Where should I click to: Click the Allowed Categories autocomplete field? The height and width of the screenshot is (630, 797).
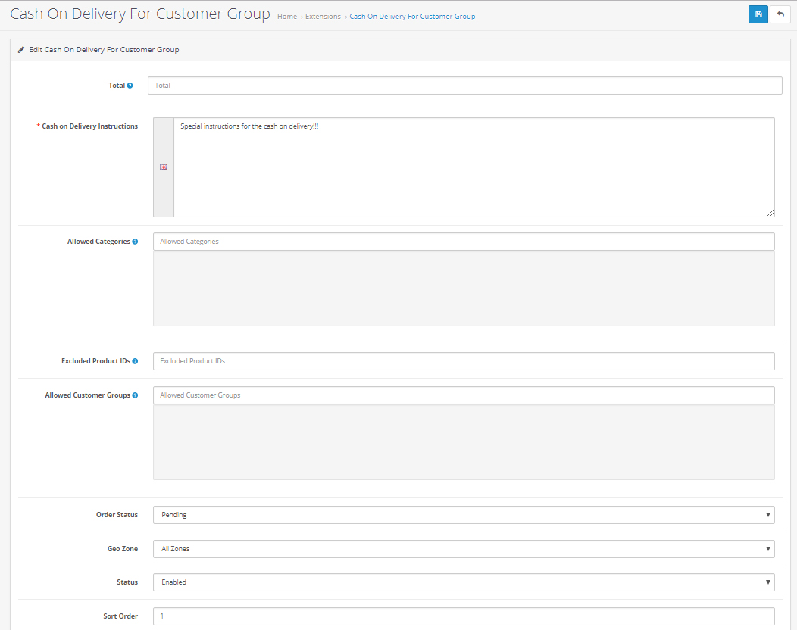[464, 242]
